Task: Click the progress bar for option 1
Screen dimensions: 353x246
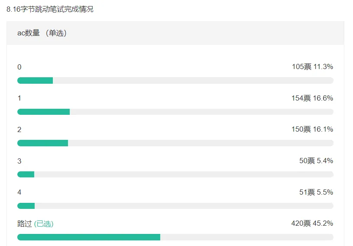Action: click(x=175, y=112)
